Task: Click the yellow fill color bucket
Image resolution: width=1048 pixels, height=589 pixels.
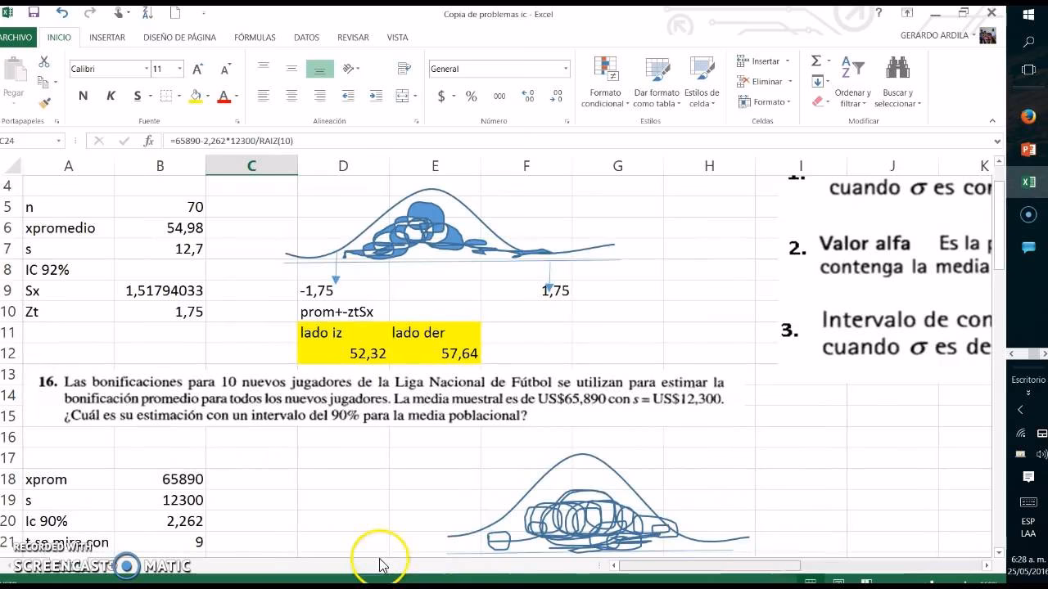Action: 195,97
